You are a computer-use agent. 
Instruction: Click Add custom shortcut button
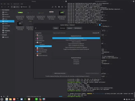point(60,73)
